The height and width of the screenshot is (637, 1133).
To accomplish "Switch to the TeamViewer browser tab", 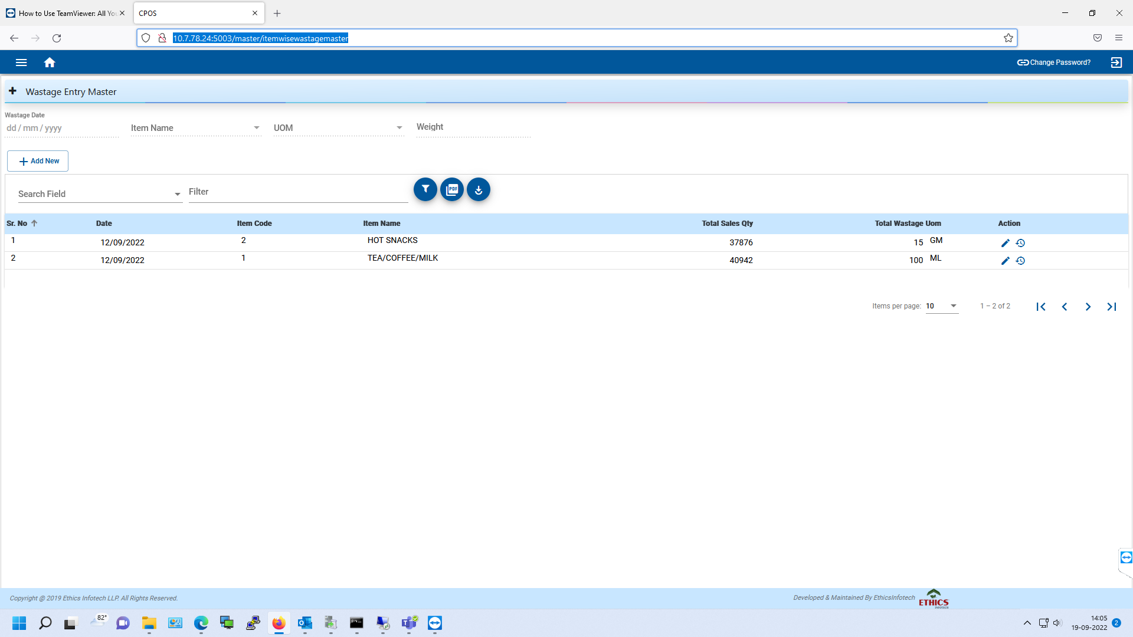I will tap(63, 13).
